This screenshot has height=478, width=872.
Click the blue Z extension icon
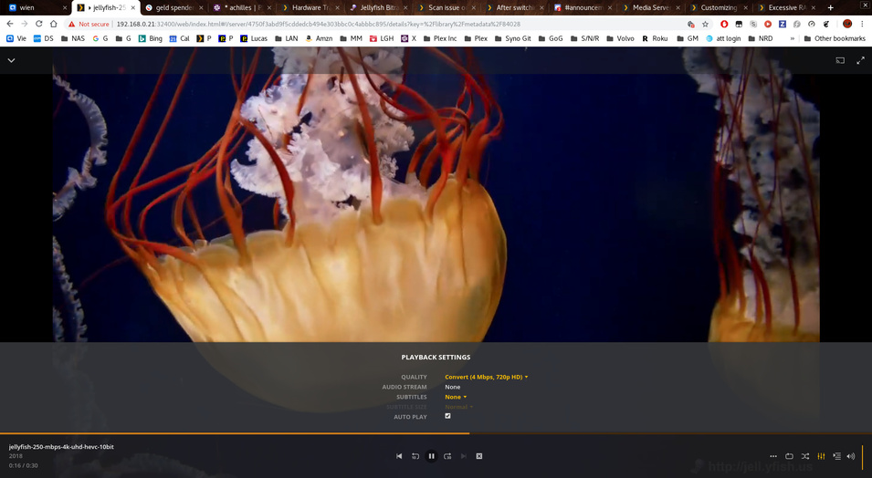[x=782, y=24]
